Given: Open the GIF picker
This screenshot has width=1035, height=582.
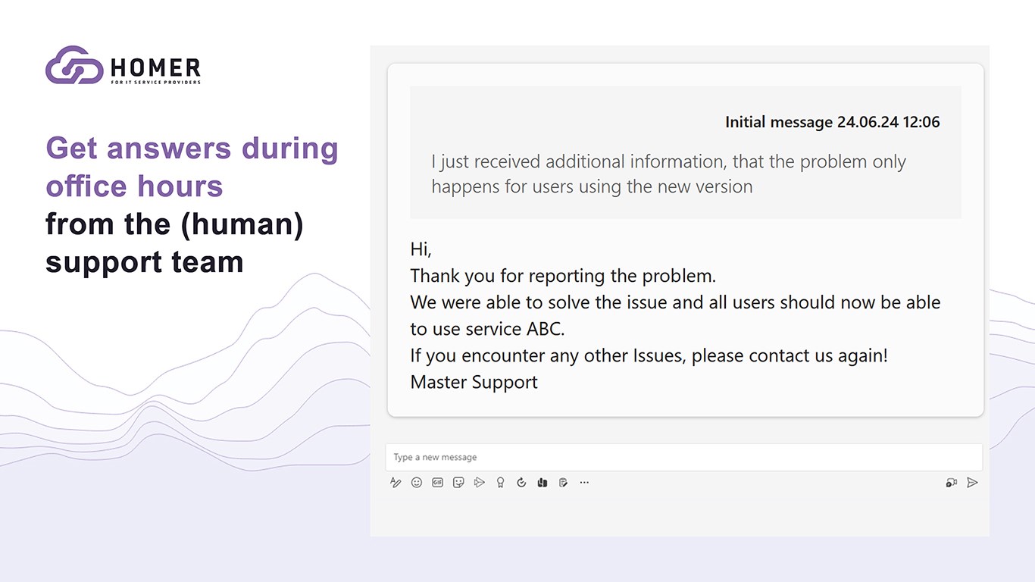Looking at the screenshot, I should [x=437, y=482].
